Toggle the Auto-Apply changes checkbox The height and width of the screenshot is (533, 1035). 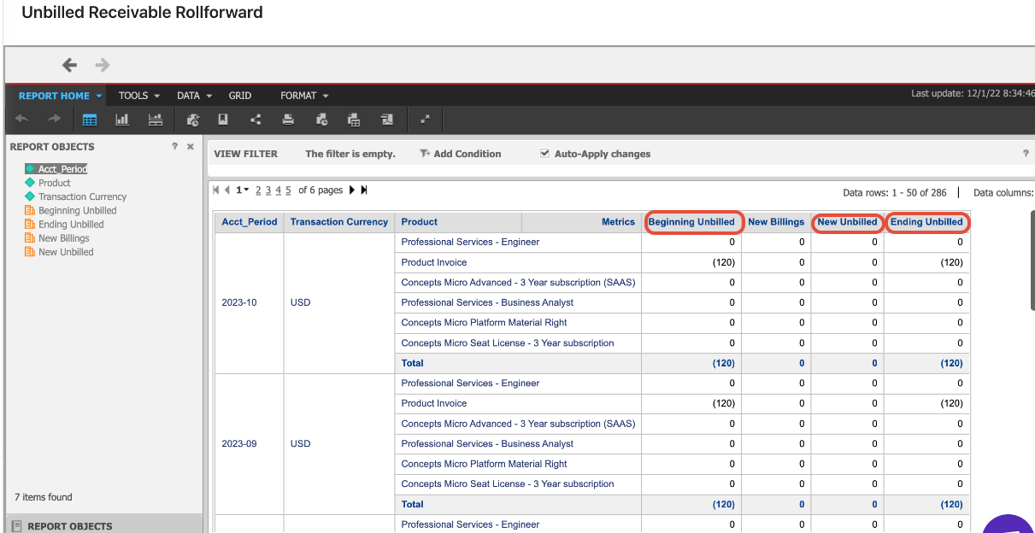point(545,154)
